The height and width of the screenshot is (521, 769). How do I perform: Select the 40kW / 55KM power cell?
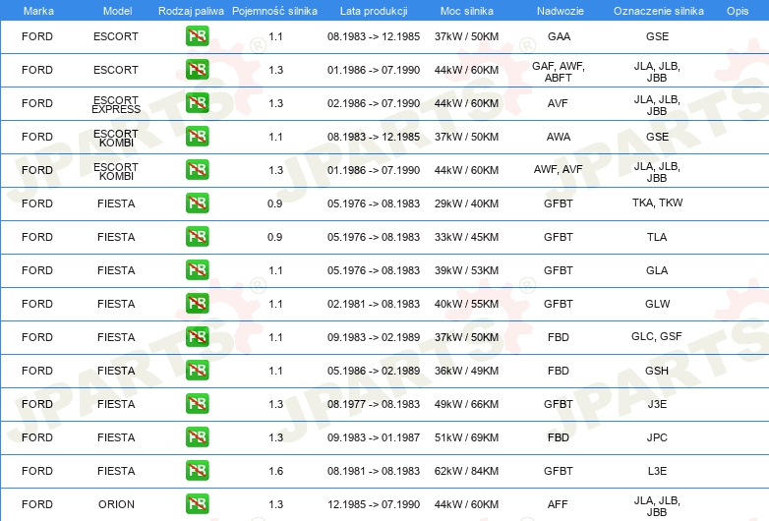pos(466,304)
